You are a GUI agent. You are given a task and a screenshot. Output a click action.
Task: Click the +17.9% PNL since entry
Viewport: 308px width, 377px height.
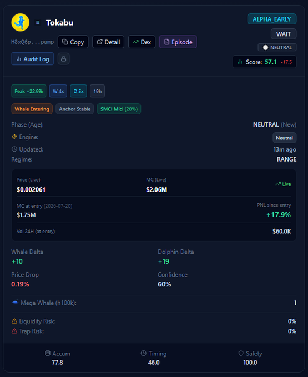pos(279,215)
